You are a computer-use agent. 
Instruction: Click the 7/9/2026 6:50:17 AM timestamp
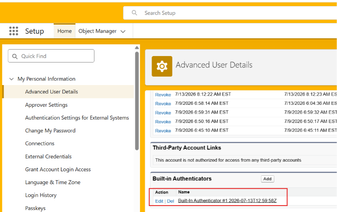pyautogui.click(x=310, y=121)
